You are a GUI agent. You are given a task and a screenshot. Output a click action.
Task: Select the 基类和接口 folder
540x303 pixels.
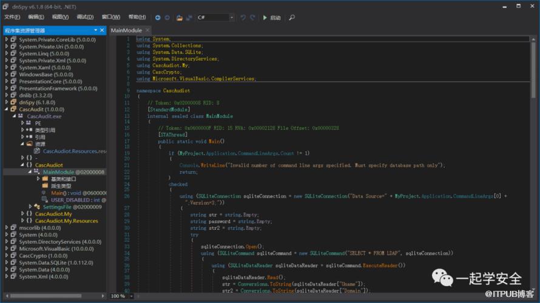tap(63, 179)
